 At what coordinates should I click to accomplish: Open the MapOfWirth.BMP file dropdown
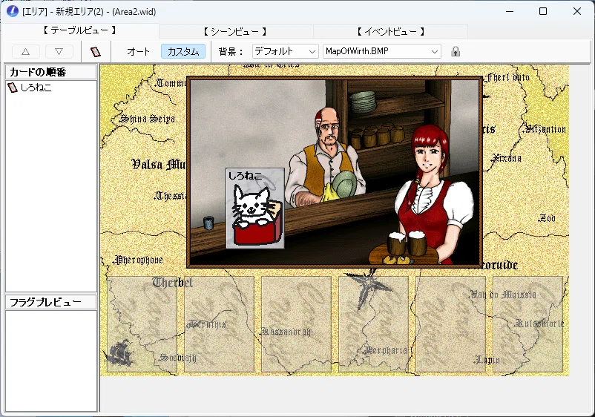point(382,51)
